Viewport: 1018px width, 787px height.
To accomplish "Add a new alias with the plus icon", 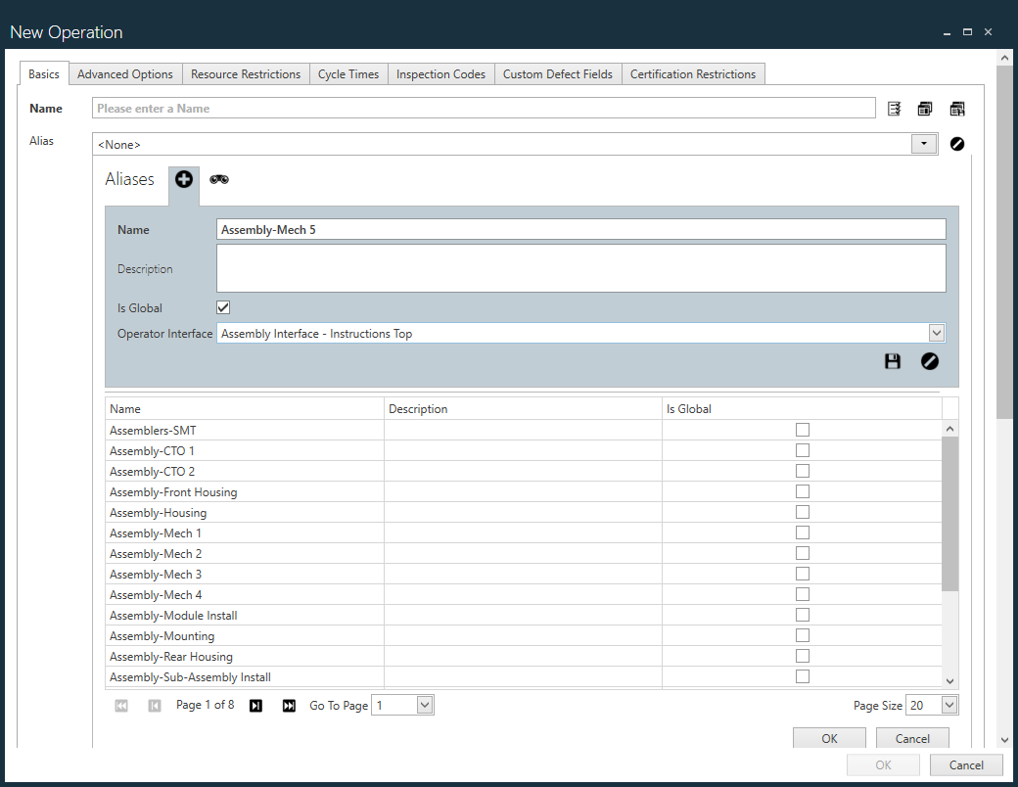I will pos(183,179).
